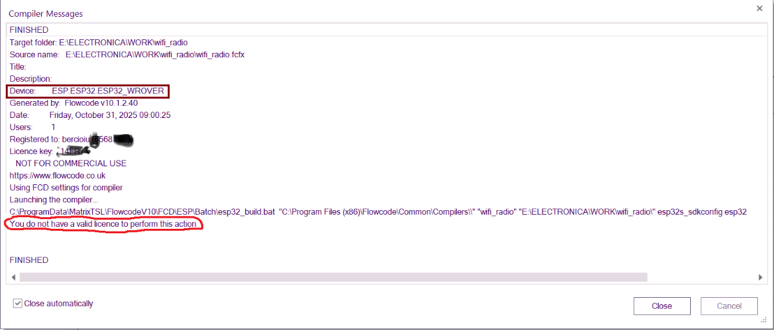The height and width of the screenshot is (330, 774).
Task: Open the flowcode.co.uk website link
Action: click(x=57, y=175)
